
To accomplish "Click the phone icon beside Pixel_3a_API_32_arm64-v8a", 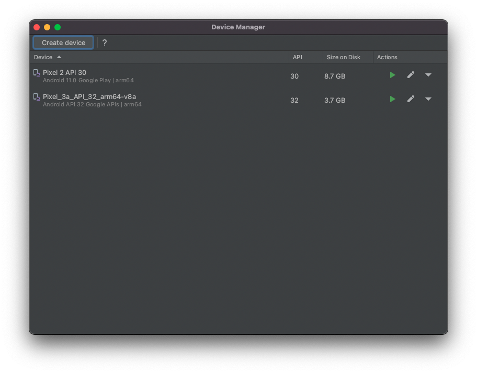I will click(x=36, y=97).
